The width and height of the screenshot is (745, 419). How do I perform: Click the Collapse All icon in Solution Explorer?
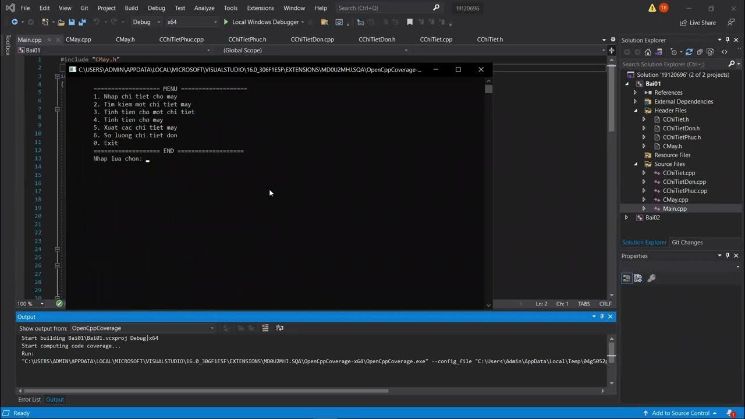point(699,52)
